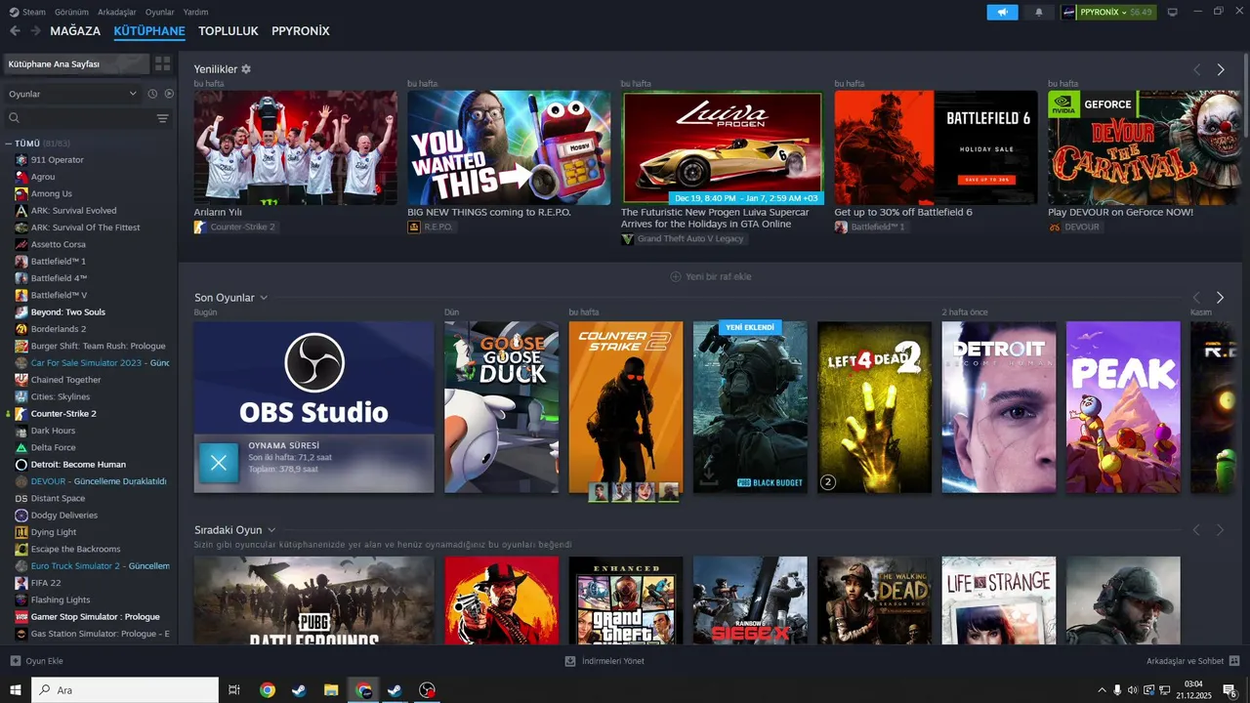The image size is (1250, 703).
Task: Click Euro Truck Simulator 2 icon
Action: click(x=21, y=565)
